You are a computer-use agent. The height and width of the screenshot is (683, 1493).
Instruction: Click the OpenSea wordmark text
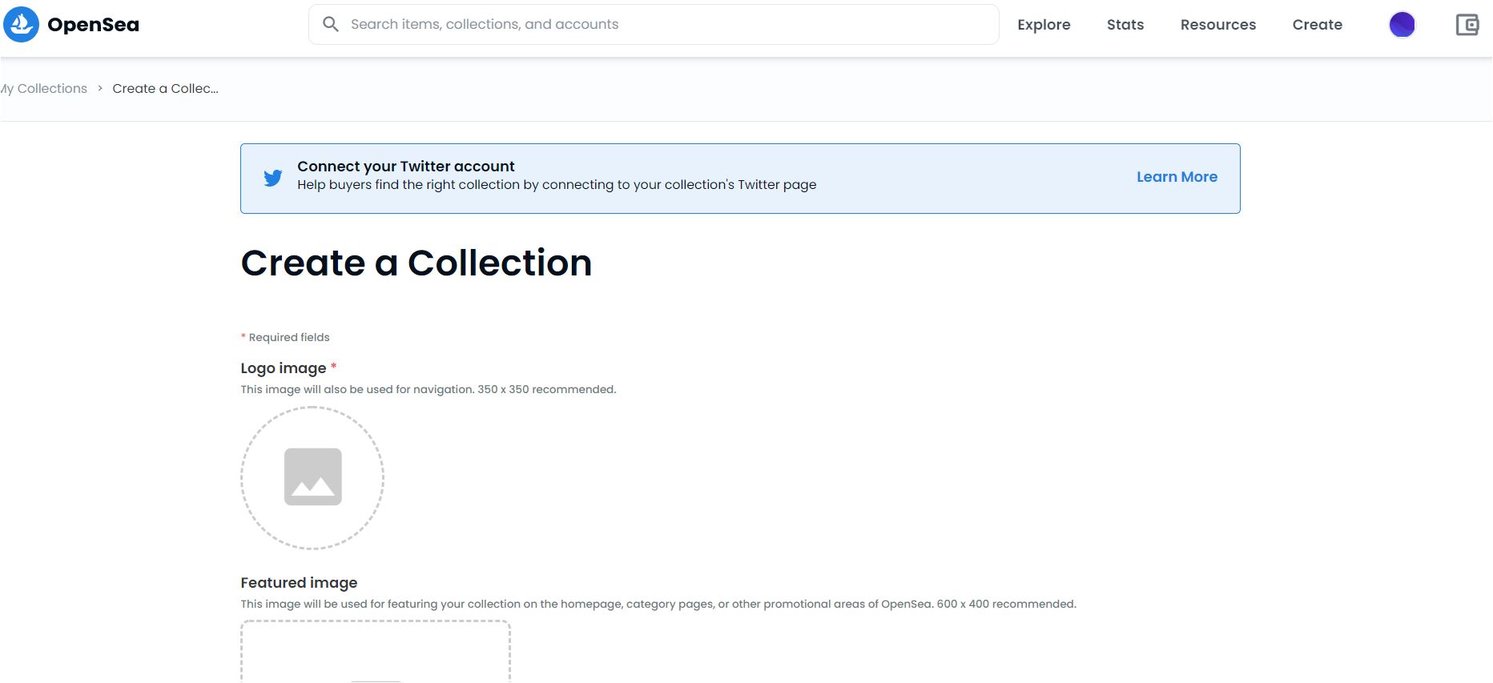coord(93,25)
